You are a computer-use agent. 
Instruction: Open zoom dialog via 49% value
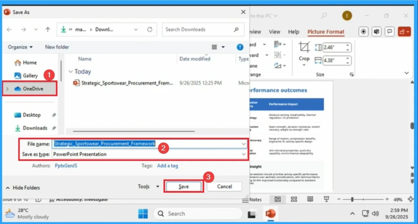(x=398, y=200)
